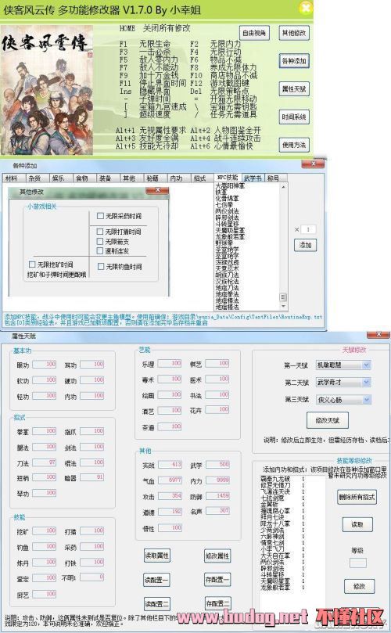Switch to the 杂货 tab
The height and width of the screenshot is (633, 391).
tap(37, 178)
